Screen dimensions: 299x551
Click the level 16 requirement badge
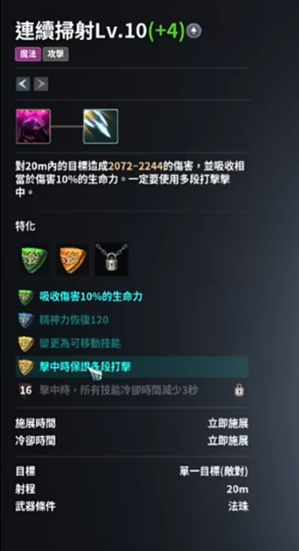pyautogui.click(x=26, y=390)
